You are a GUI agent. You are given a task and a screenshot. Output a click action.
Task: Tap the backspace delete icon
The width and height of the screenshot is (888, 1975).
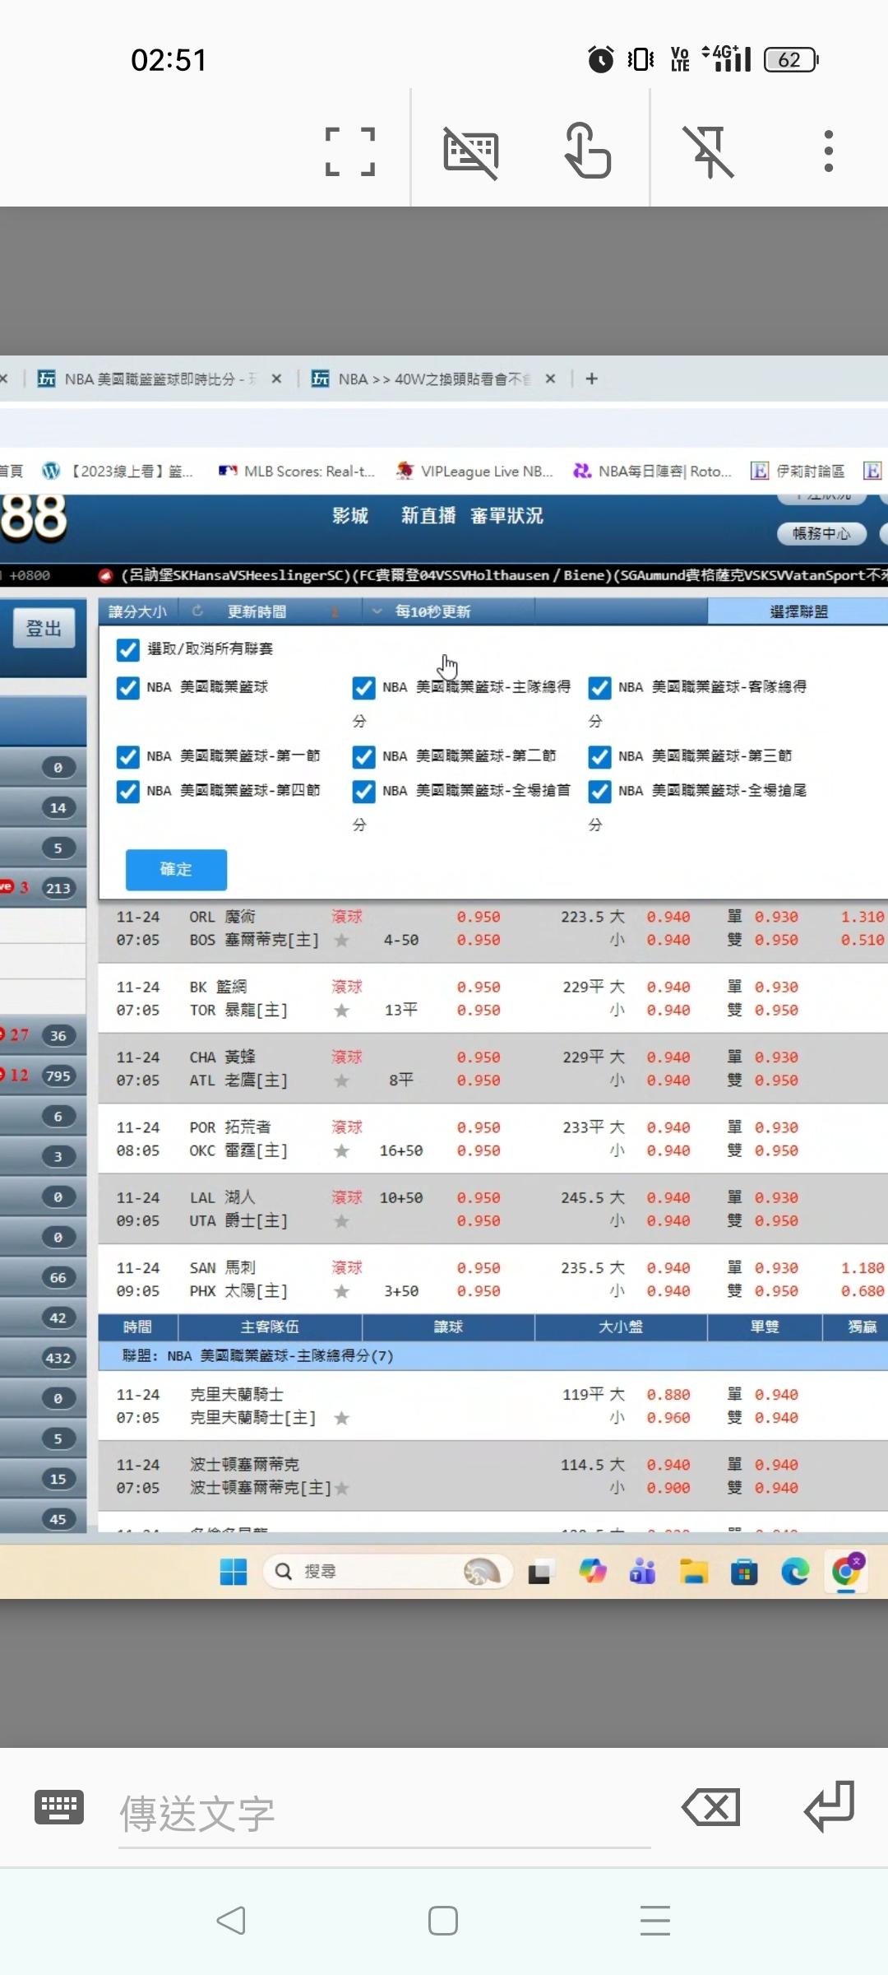pyautogui.click(x=711, y=1808)
